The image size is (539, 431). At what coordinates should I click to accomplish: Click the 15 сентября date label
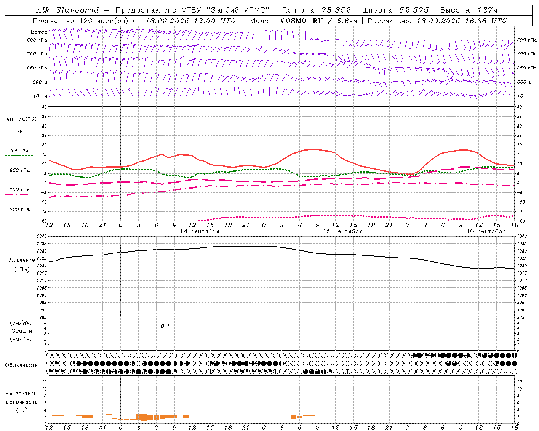[x=343, y=231]
